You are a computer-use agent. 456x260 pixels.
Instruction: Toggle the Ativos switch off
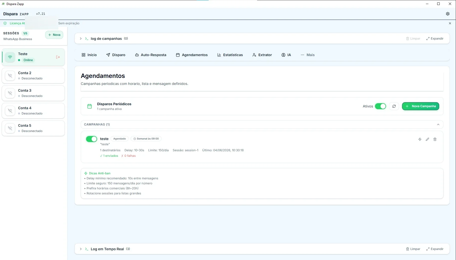click(381, 106)
